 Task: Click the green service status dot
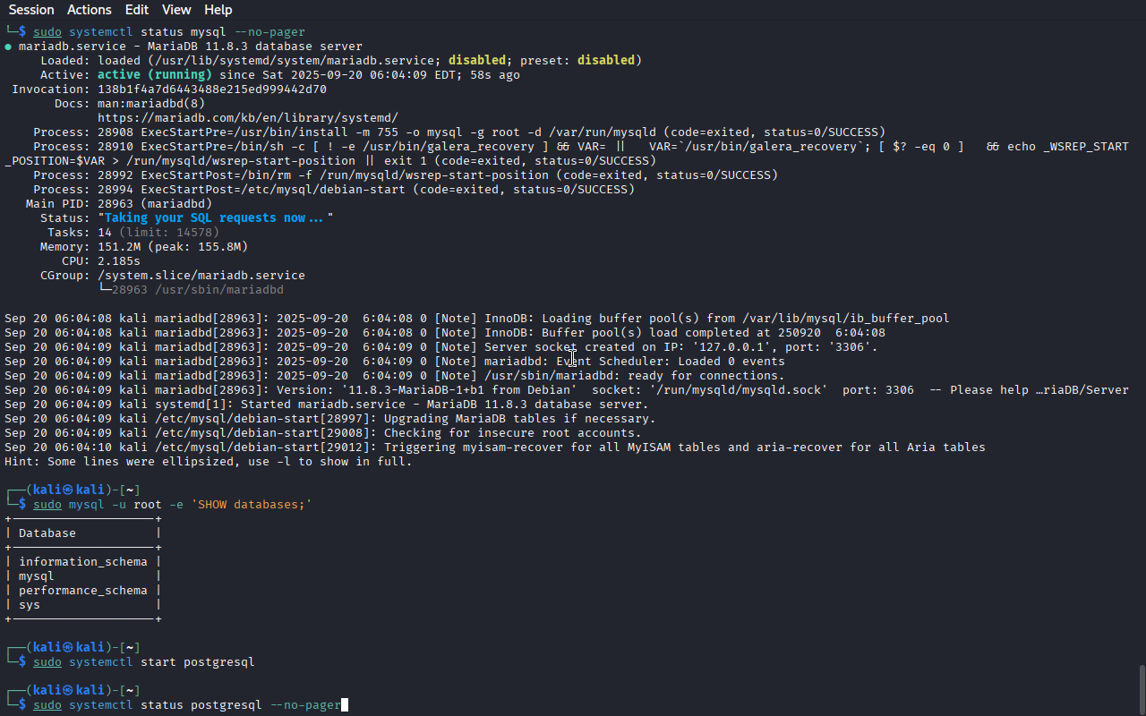(x=8, y=47)
